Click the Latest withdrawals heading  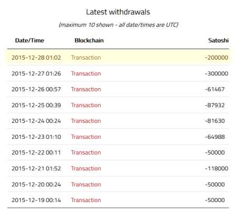pyautogui.click(x=118, y=12)
